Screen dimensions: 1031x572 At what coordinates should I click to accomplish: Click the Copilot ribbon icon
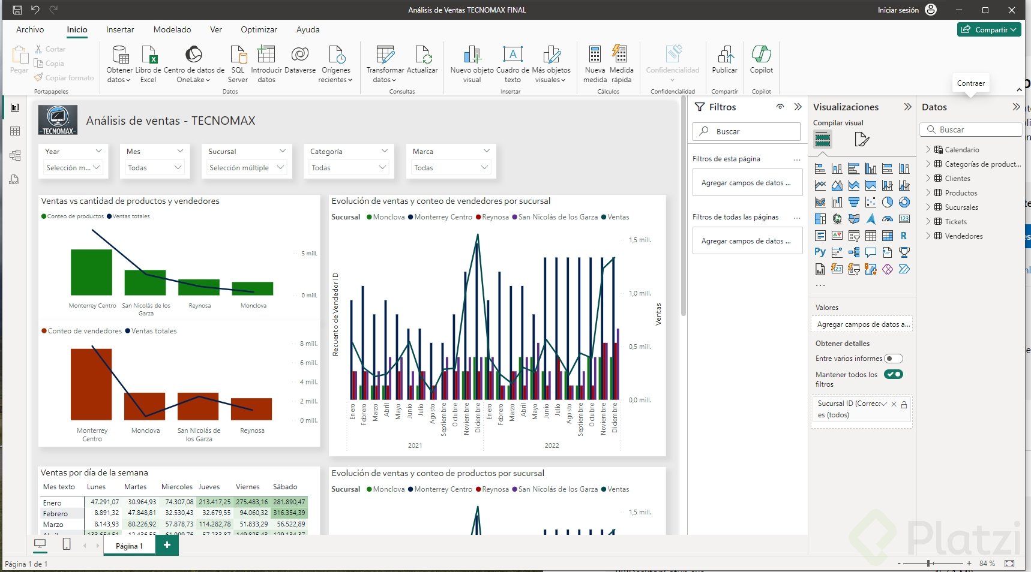tap(761, 56)
